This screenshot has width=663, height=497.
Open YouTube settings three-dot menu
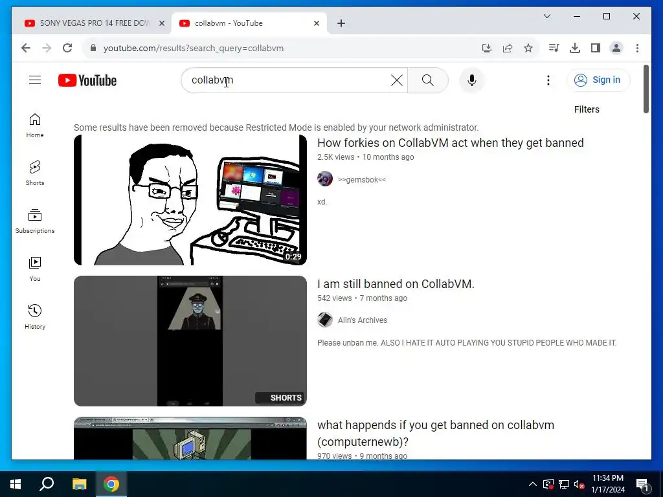(x=548, y=80)
